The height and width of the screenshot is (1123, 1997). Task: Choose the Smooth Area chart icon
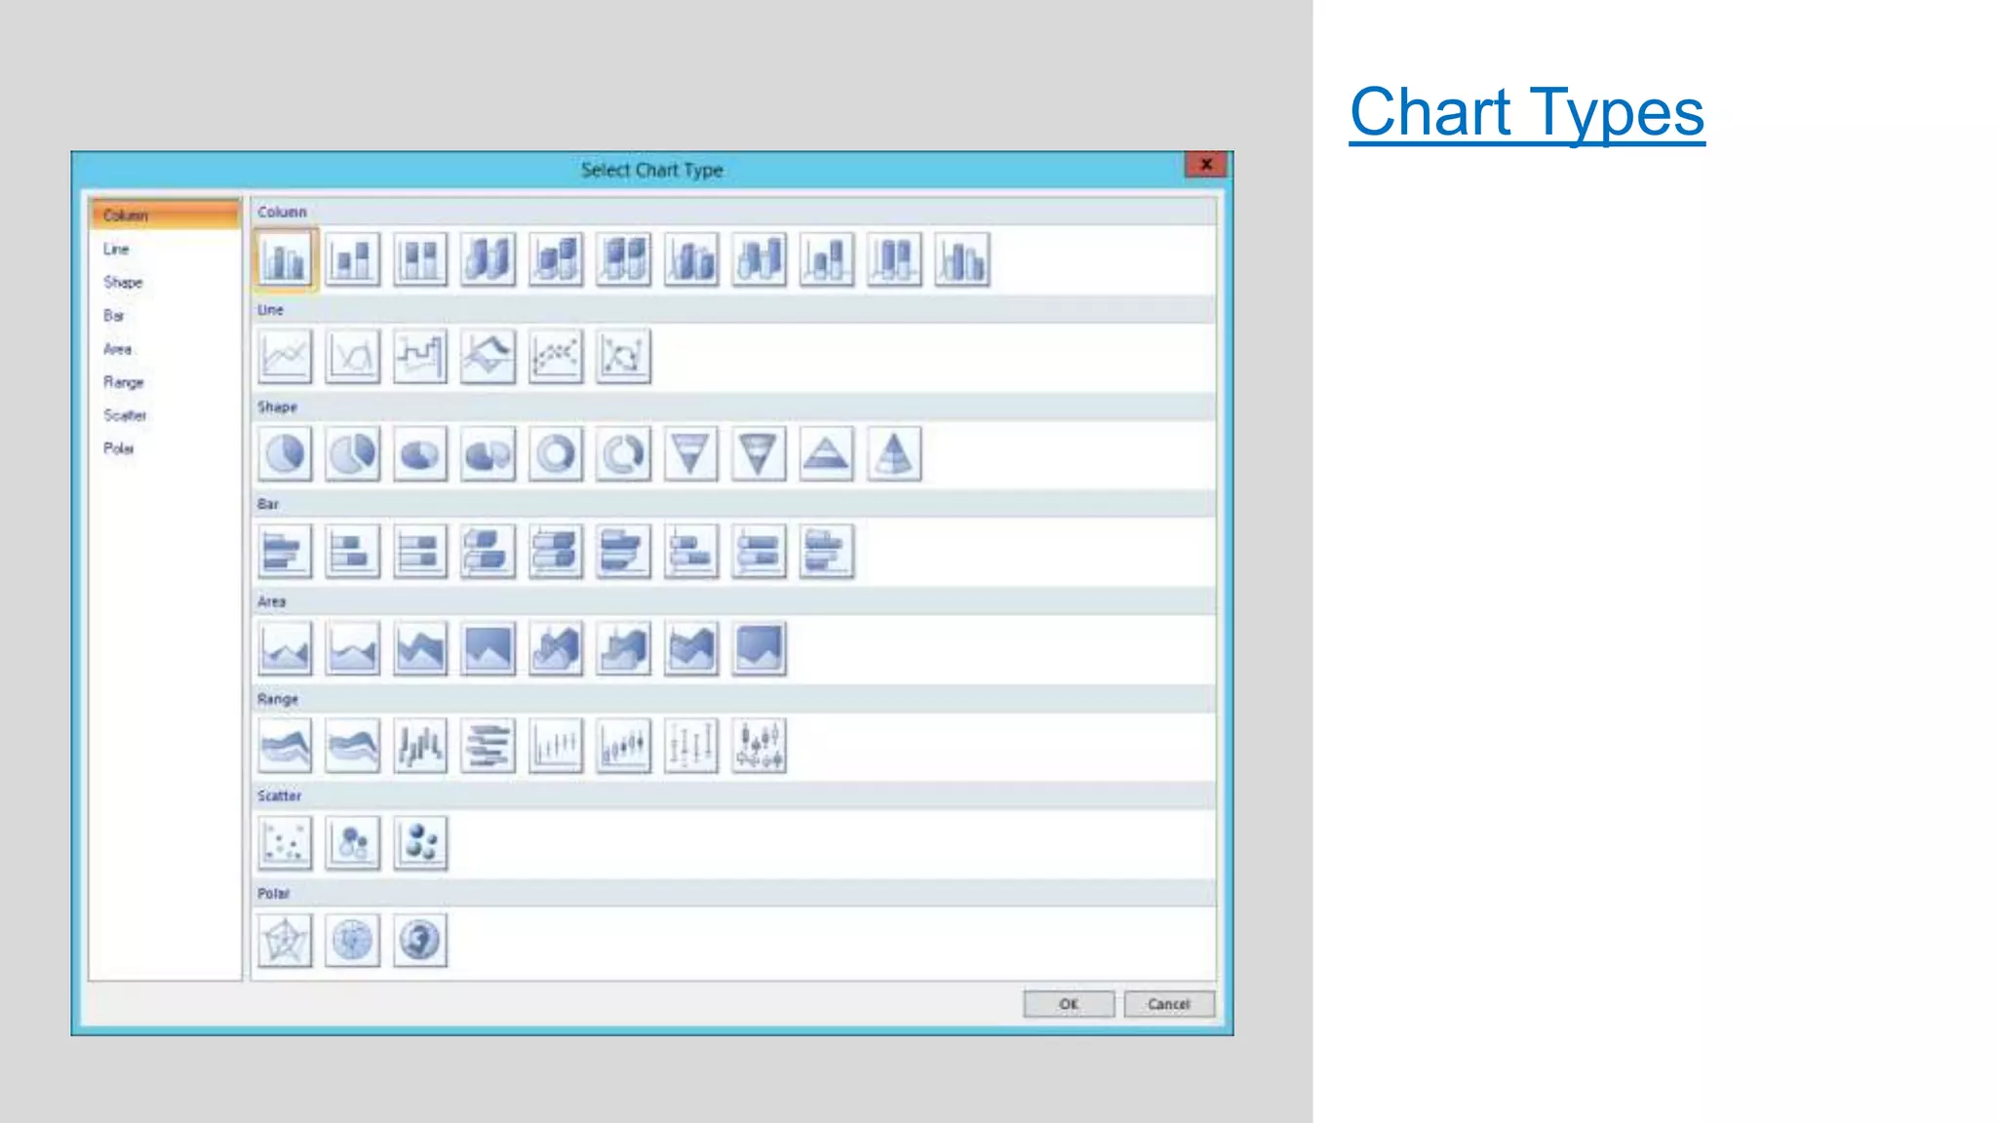tap(352, 648)
